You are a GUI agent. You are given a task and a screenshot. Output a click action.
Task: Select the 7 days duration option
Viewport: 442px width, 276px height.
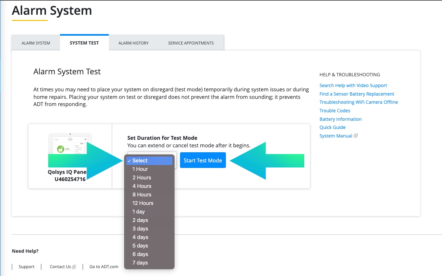[140, 263]
